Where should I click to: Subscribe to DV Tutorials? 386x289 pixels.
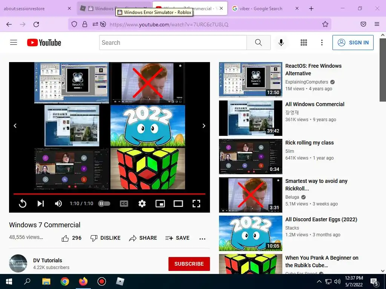(189, 264)
